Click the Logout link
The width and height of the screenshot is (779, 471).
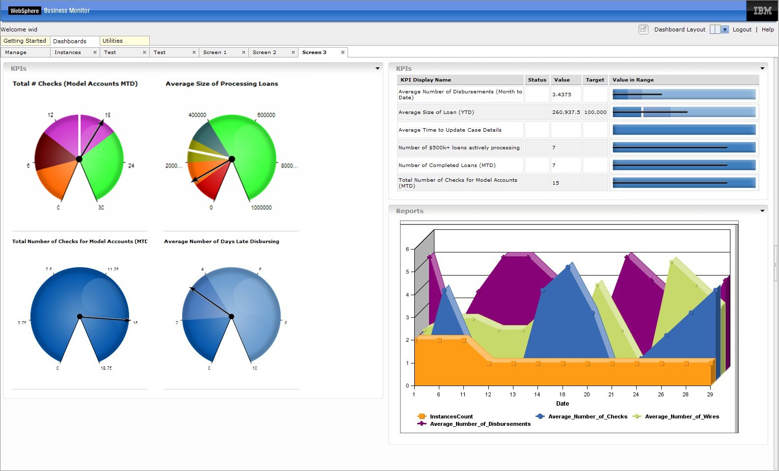pyautogui.click(x=742, y=29)
